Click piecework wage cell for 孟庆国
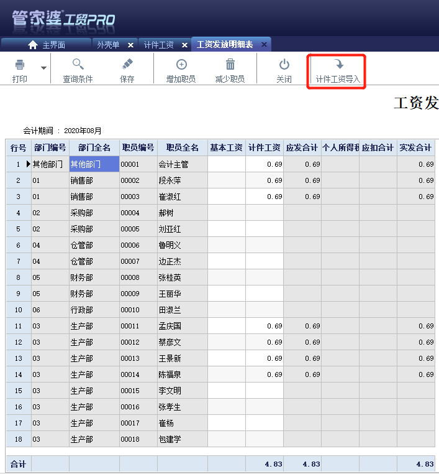The width and height of the screenshot is (439, 474). 265,326
